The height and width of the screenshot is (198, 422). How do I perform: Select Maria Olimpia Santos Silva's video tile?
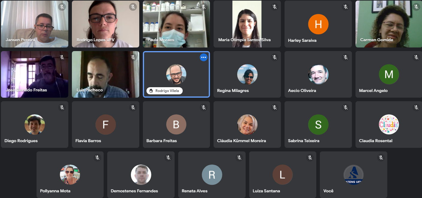(x=247, y=24)
